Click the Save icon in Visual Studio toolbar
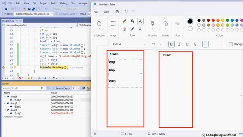Image resolution: width=243 pixels, height=137 pixels. 29,9
